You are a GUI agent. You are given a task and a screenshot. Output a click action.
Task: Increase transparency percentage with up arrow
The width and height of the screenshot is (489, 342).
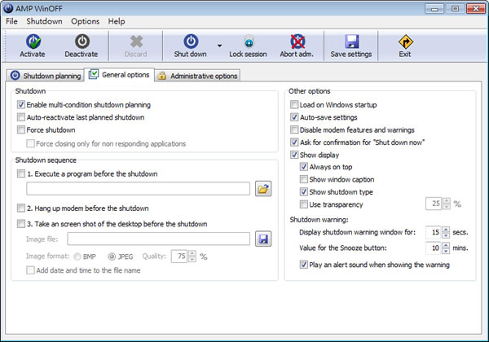[x=447, y=201]
